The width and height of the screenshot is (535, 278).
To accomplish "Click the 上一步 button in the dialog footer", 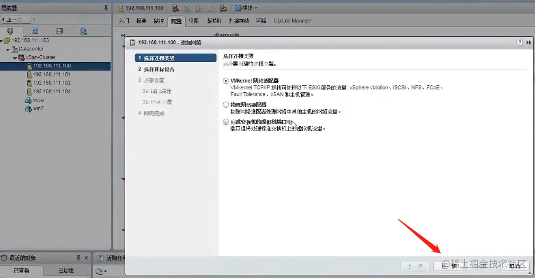I will pos(415,266).
